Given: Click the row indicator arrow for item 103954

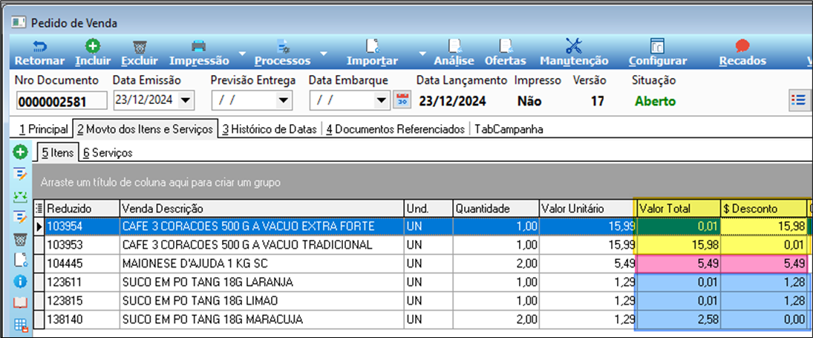Looking at the screenshot, I should [39, 227].
